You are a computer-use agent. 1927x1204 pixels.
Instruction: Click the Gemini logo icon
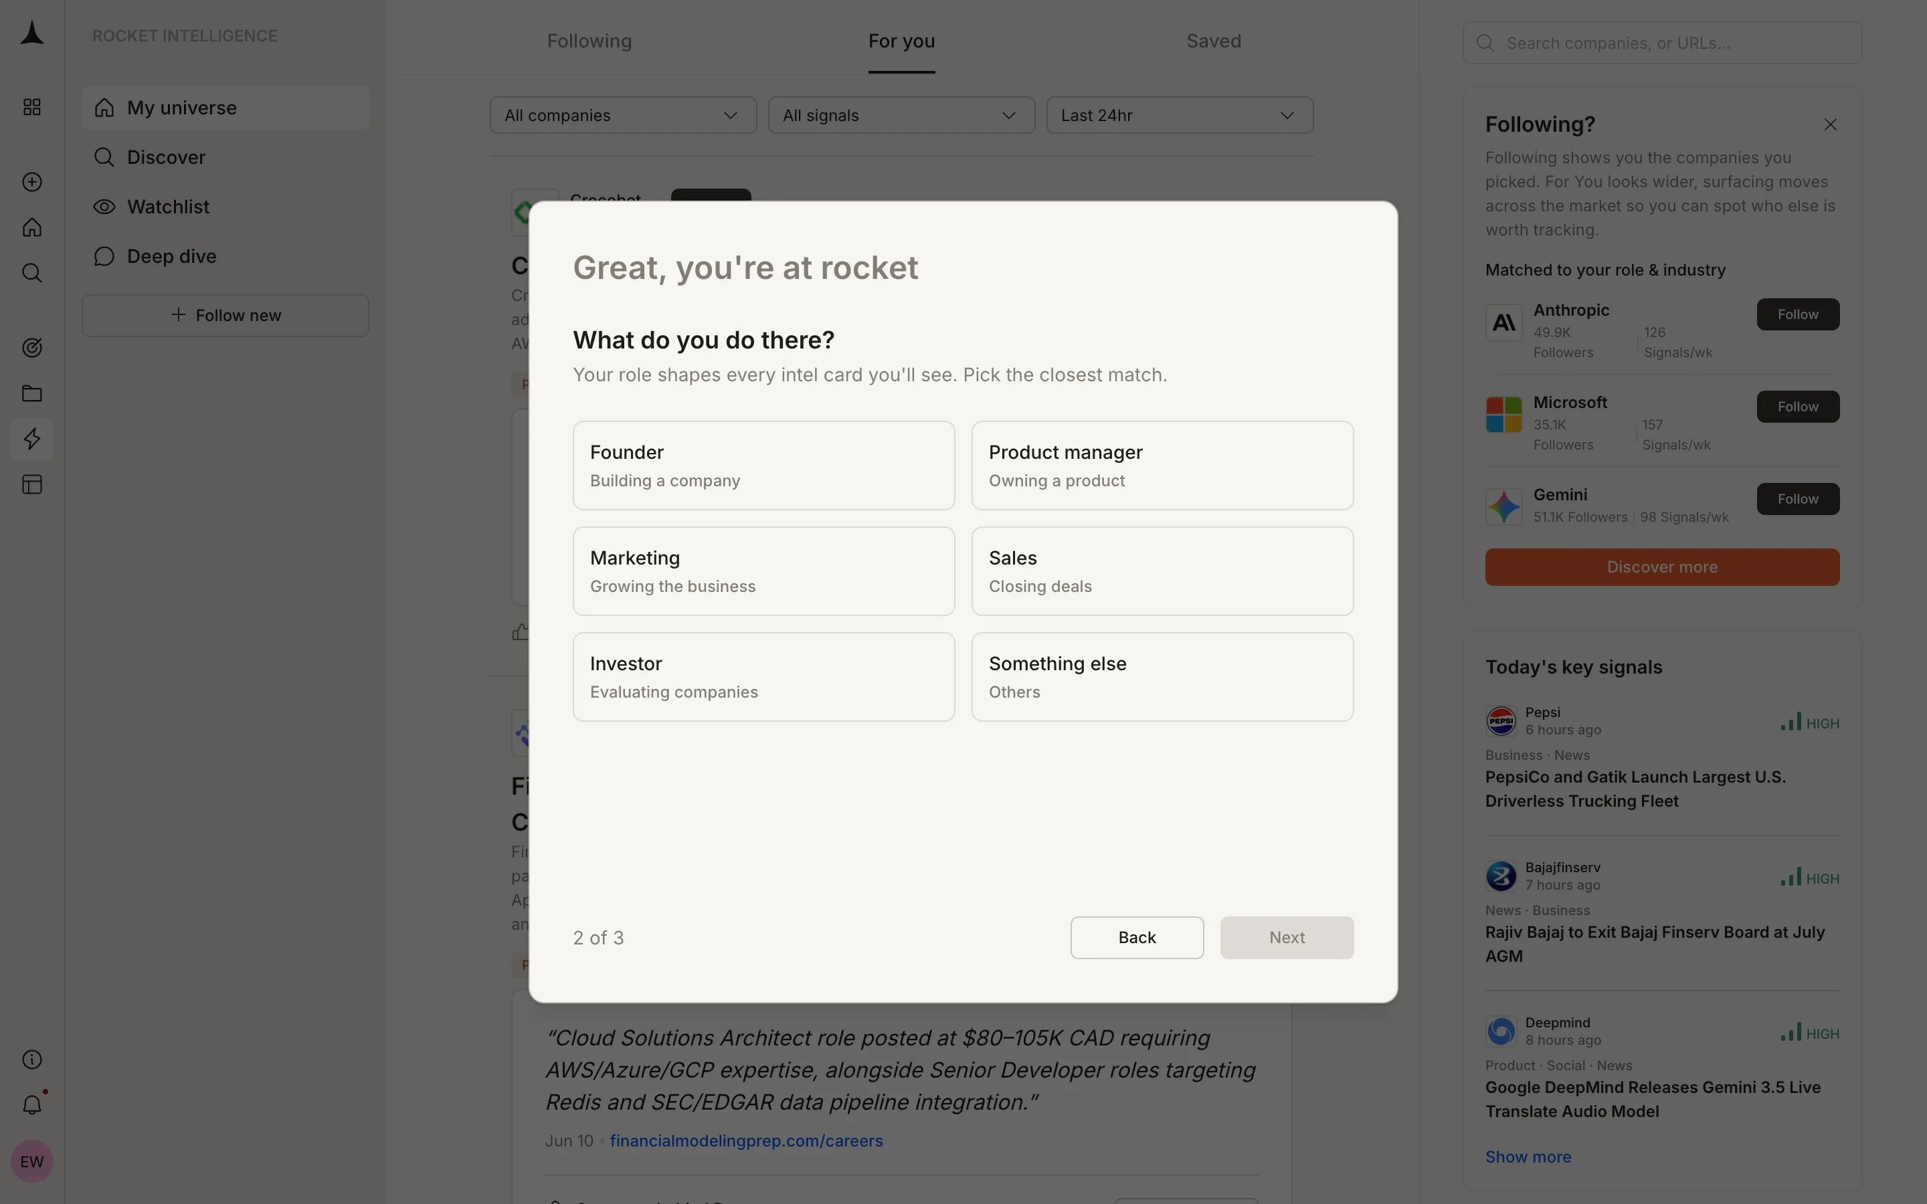click(1503, 506)
